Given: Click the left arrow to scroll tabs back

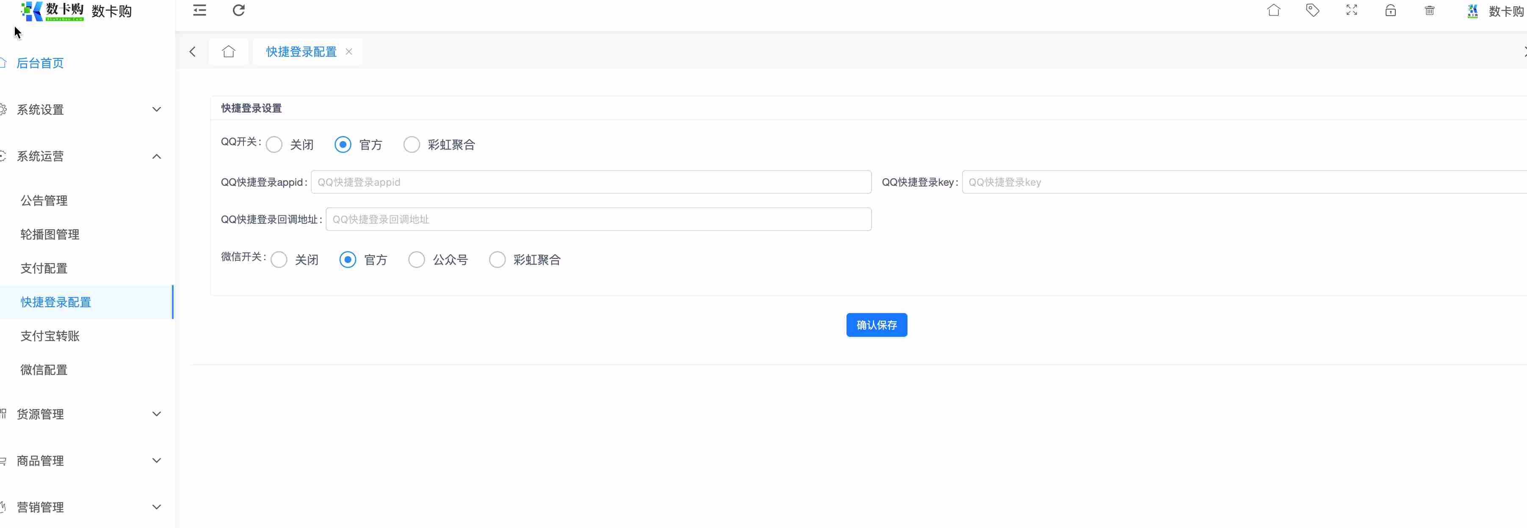Looking at the screenshot, I should tap(193, 52).
